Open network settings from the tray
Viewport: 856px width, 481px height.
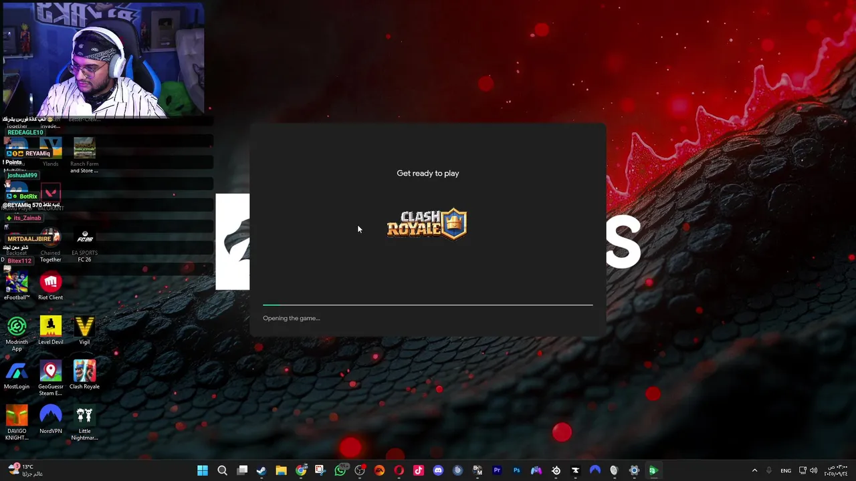click(x=803, y=470)
